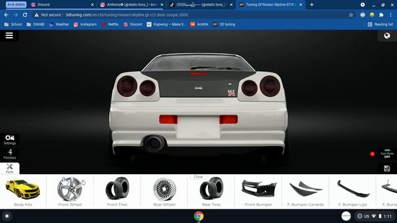Click the address bar URL

pyautogui.click(x=127, y=15)
